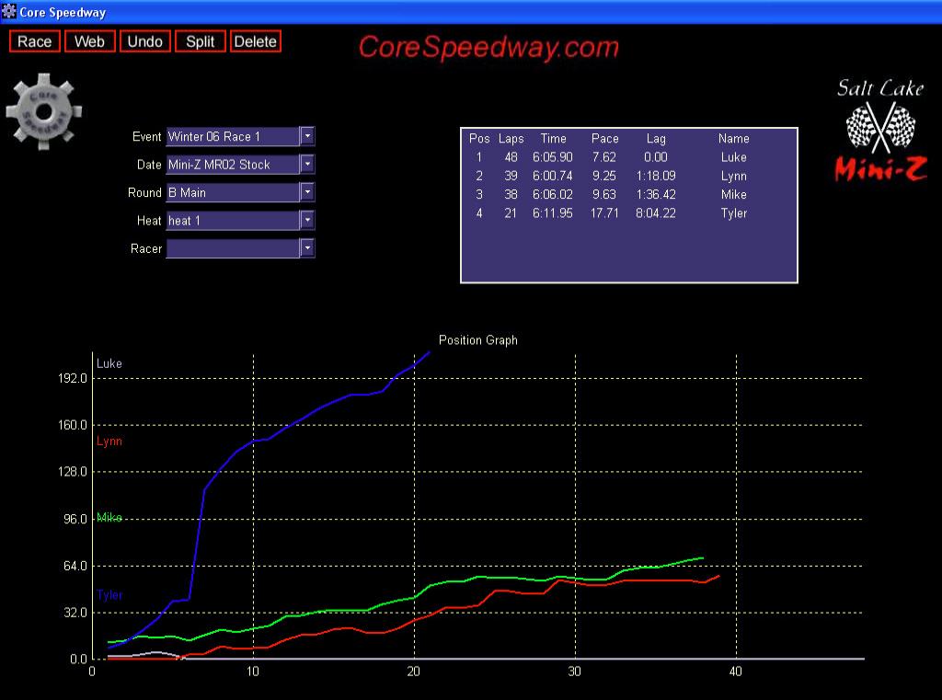Expand the Racer dropdown arrow

(x=307, y=248)
